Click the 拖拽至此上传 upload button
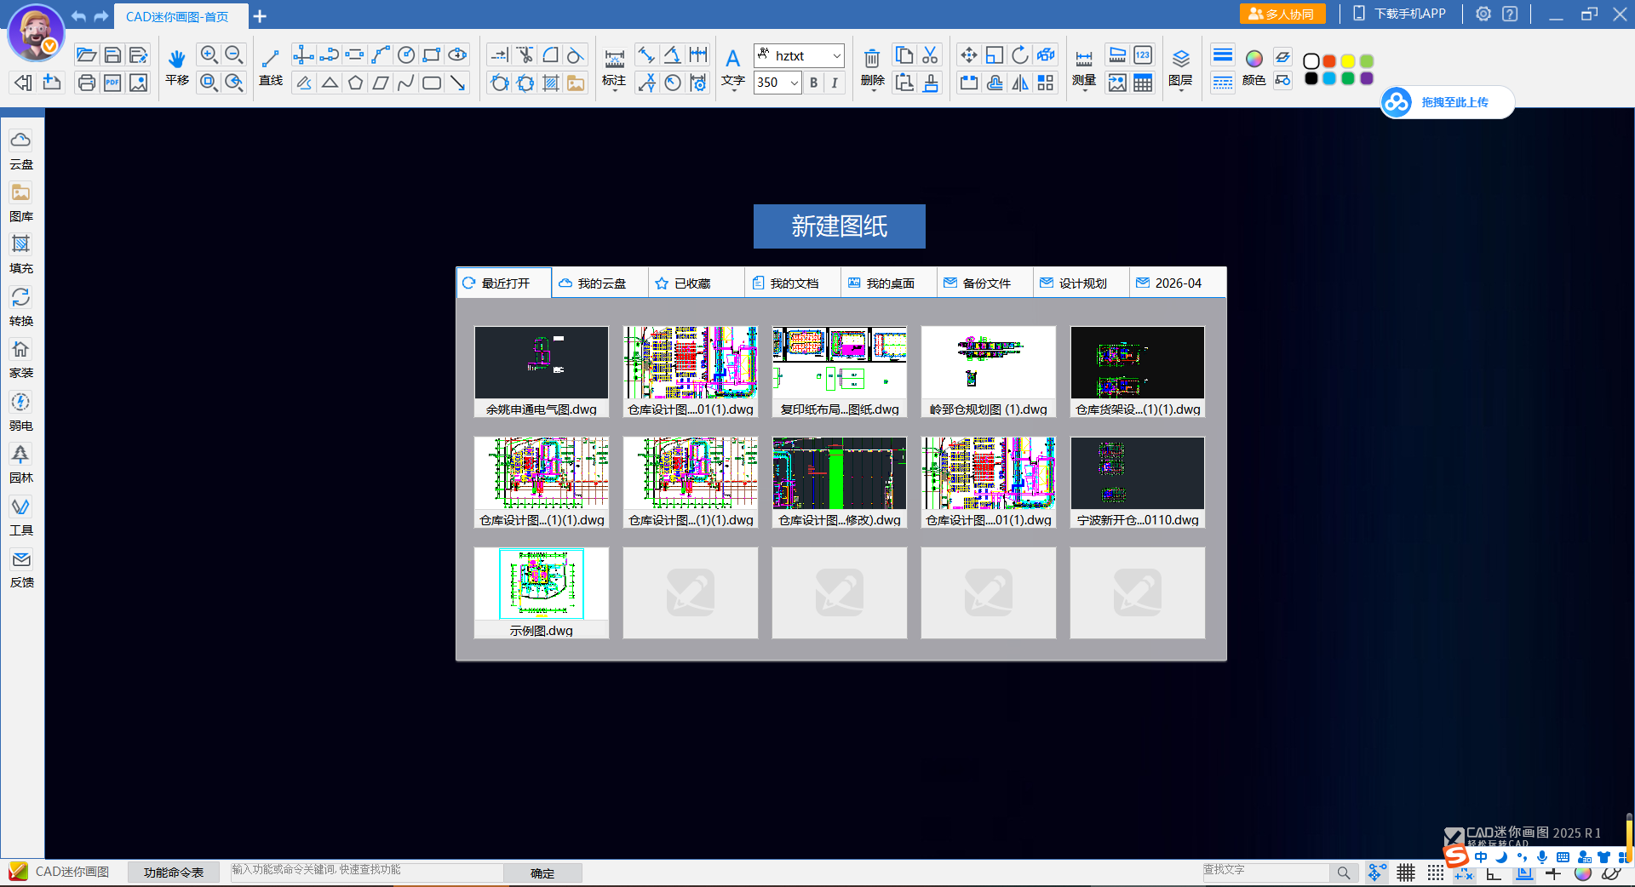1635x887 pixels. click(1447, 102)
